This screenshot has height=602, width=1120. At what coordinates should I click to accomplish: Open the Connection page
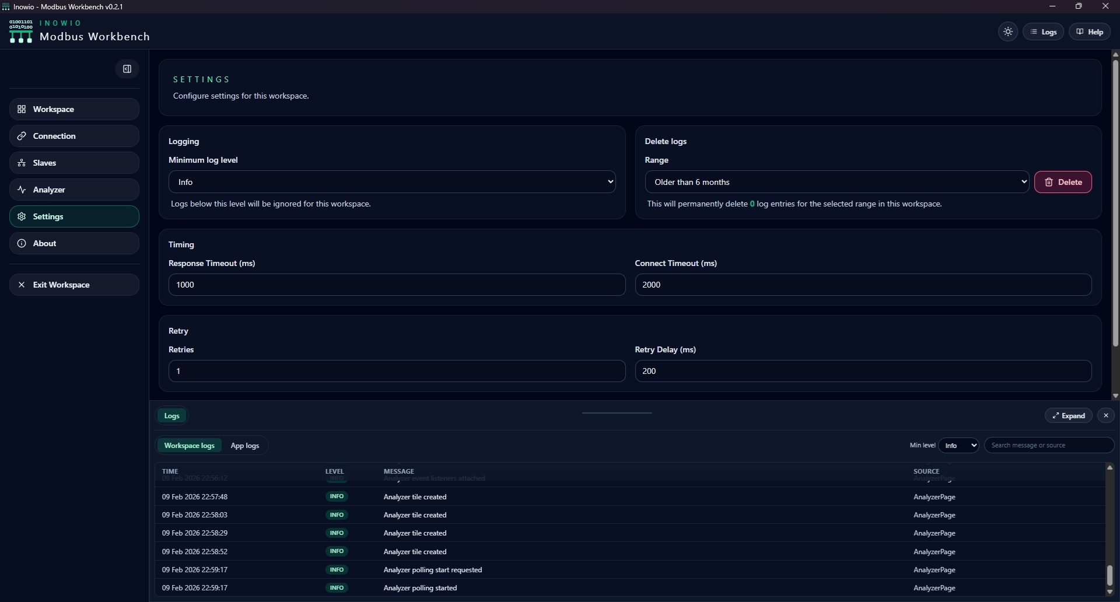74,136
